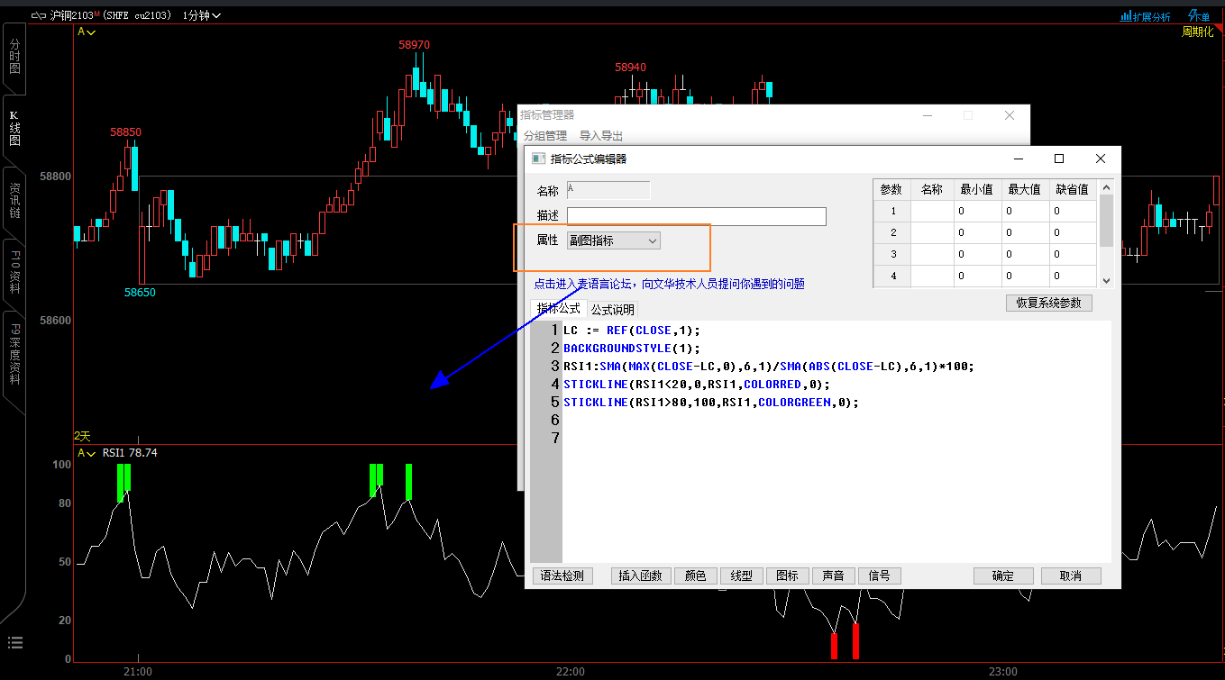This screenshot has width=1225, height=680.
Task: Click the 23:00 time axis label
Action: point(1002,672)
